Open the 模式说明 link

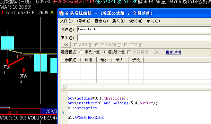(x=173, y=52)
